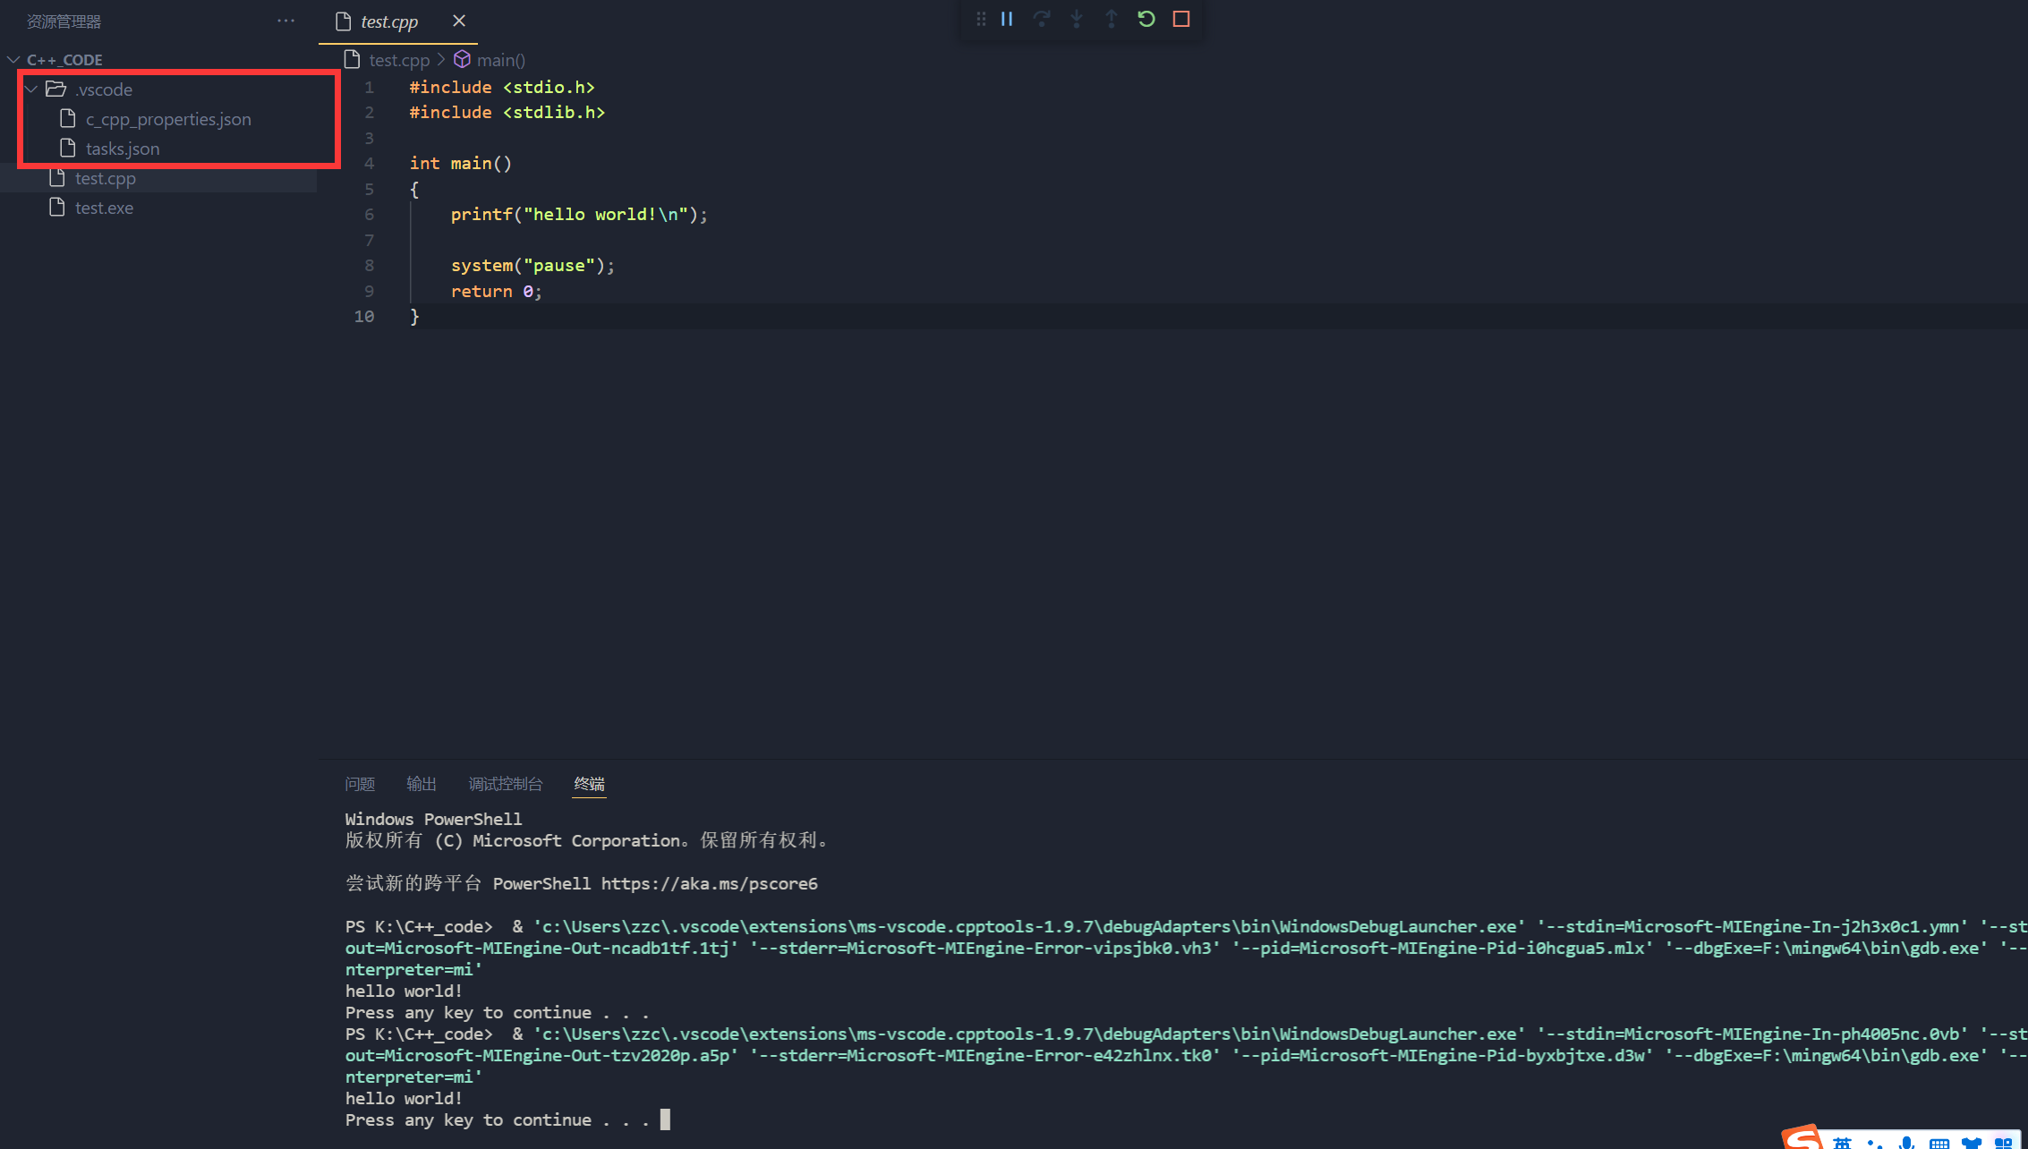Pause the debugger

pyautogui.click(x=1007, y=19)
